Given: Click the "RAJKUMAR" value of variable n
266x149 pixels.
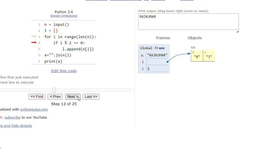Looking at the screenshot, I should pos(157,55).
